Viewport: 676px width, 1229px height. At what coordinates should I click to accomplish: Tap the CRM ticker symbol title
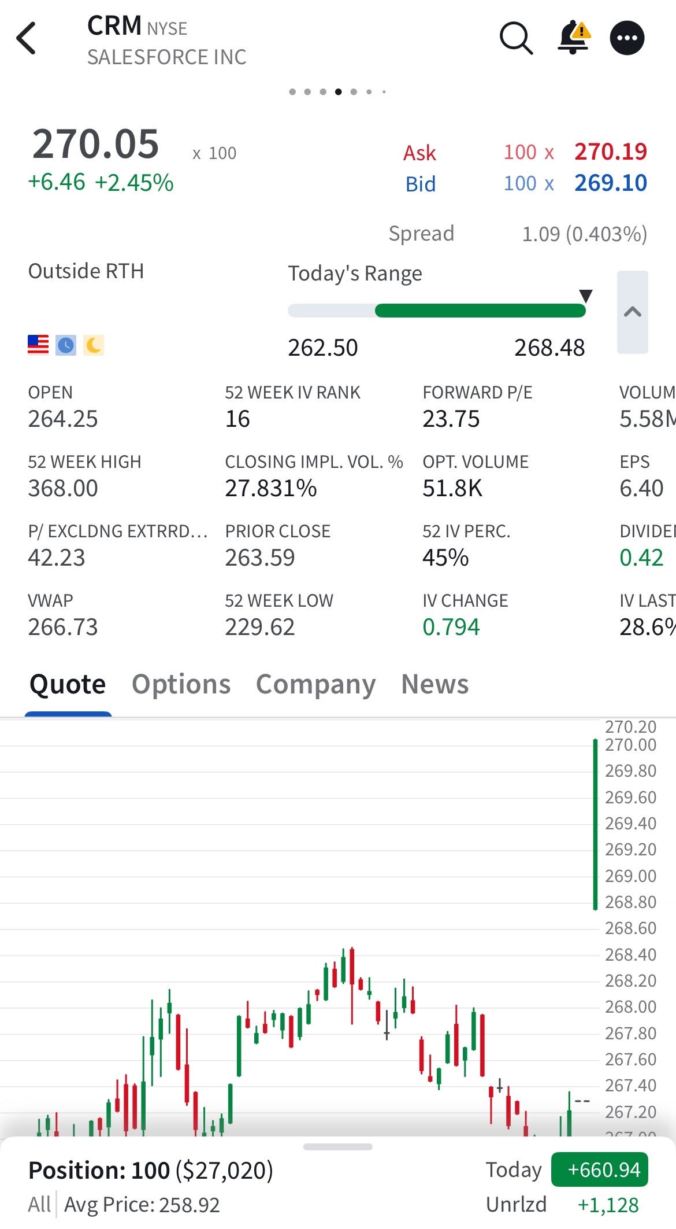(x=114, y=26)
